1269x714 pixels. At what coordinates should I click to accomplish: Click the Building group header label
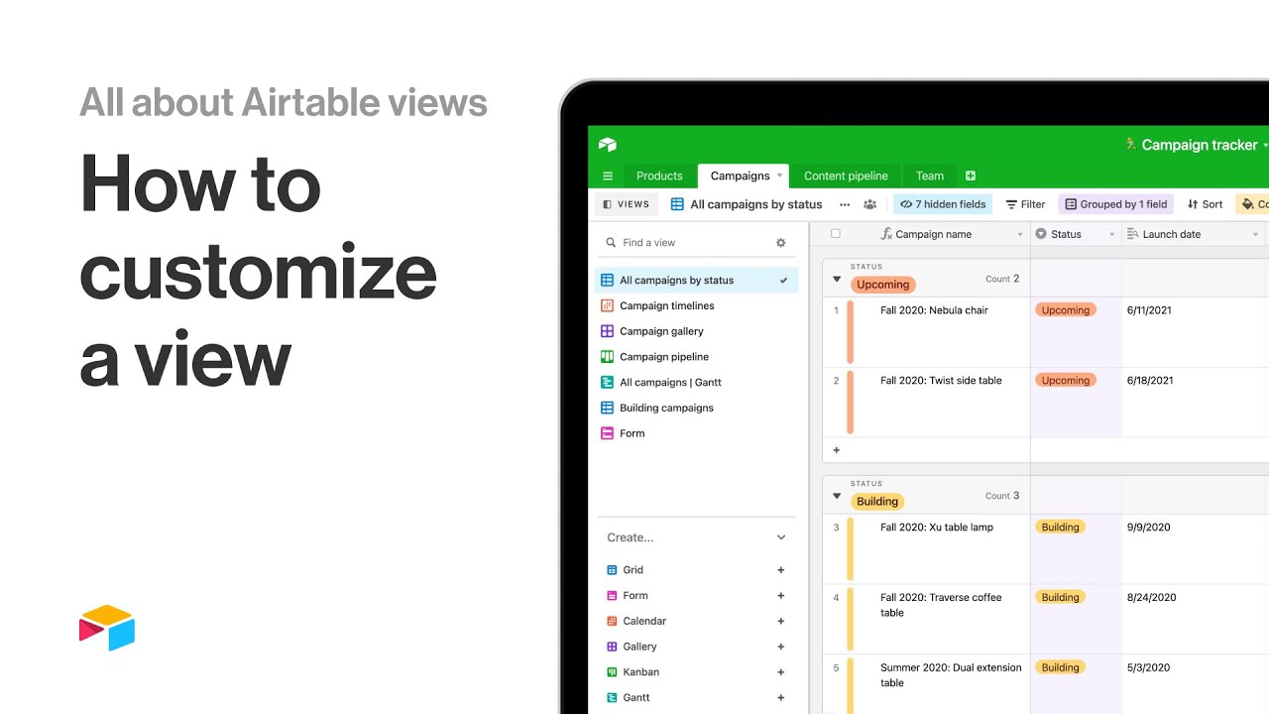click(877, 502)
